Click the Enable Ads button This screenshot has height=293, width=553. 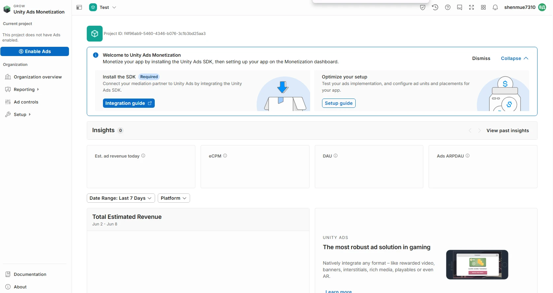[x=35, y=51]
